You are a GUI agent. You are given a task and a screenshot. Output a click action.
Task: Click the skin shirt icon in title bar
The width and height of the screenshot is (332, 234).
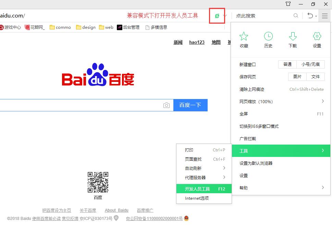(x=288, y=4)
